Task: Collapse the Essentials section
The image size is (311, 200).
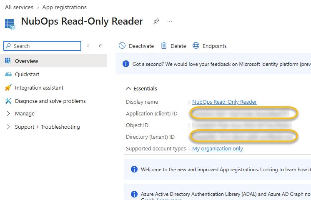Action: pos(128,88)
